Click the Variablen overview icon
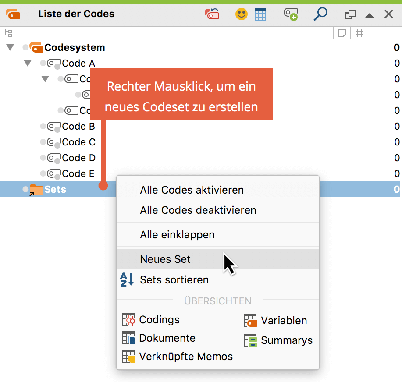Viewport: 402px width, 382px height. 250,320
